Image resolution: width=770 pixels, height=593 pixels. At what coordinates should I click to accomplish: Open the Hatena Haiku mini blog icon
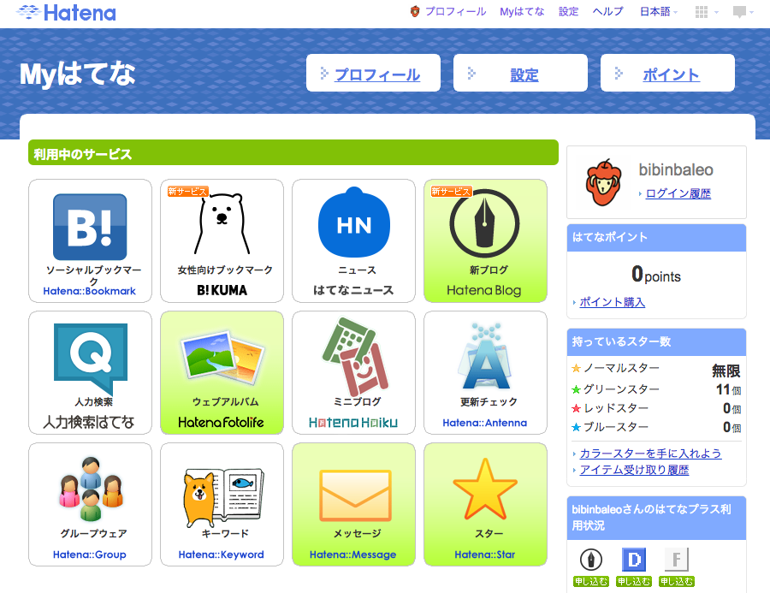click(x=354, y=357)
